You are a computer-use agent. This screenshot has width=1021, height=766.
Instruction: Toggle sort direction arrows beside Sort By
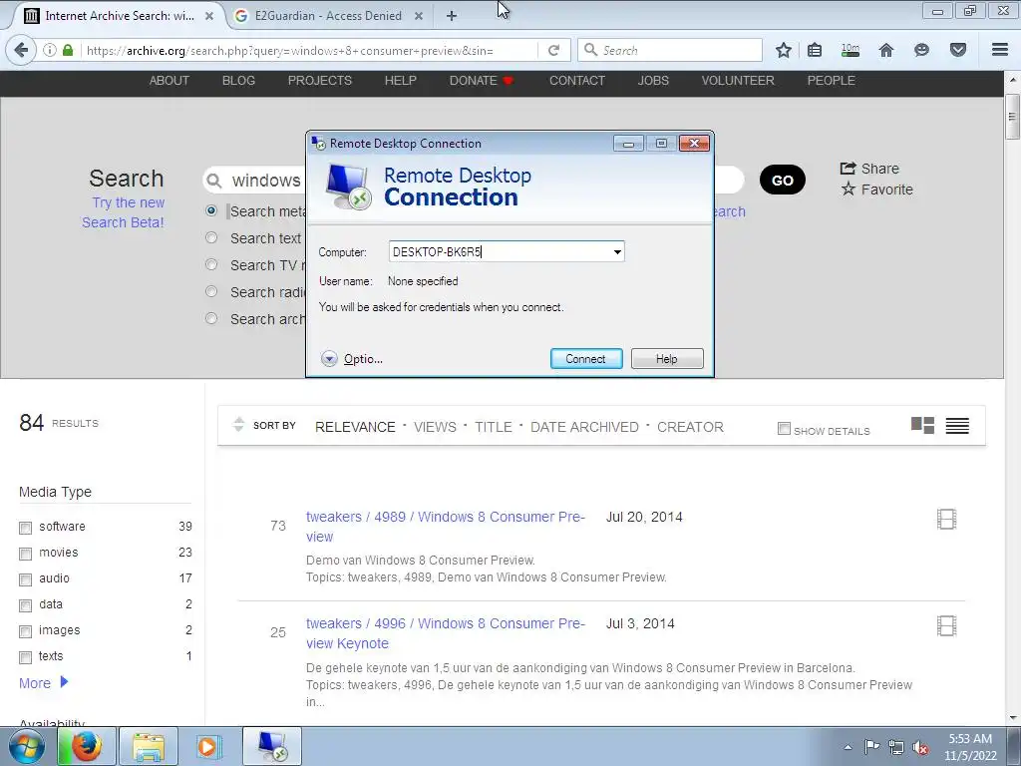(x=238, y=424)
